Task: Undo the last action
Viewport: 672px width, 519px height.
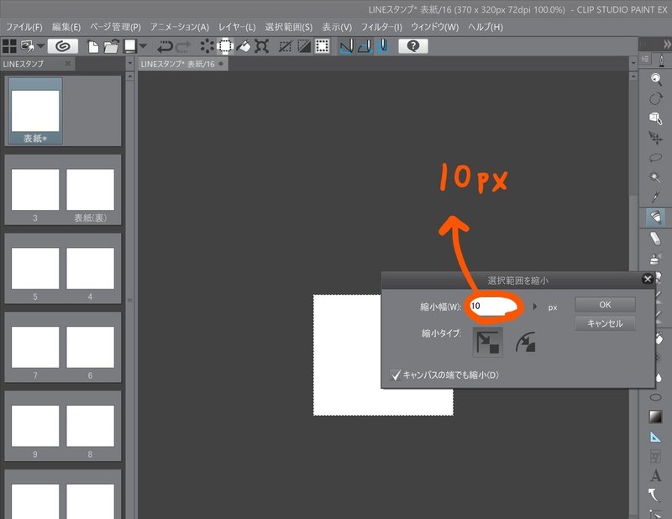Action: tap(165, 46)
